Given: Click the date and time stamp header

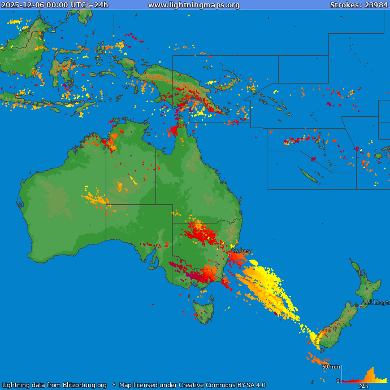Looking at the screenshot, I should (x=55, y=5).
